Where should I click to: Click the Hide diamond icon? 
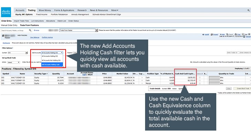(x=221, y=35)
